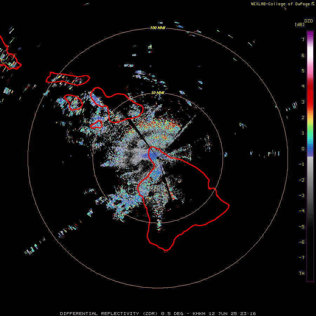Click the 3 value on color scale

point(303,102)
